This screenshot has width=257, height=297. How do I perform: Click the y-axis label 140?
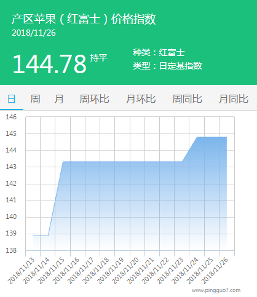[11, 216]
